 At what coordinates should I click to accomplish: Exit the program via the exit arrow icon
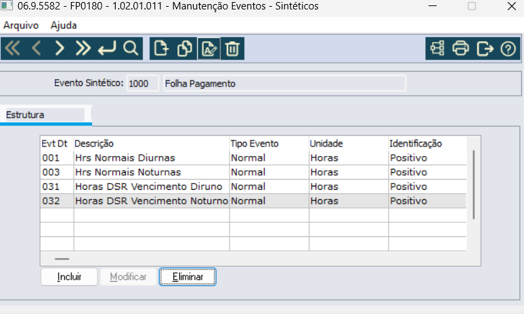(x=485, y=49)
